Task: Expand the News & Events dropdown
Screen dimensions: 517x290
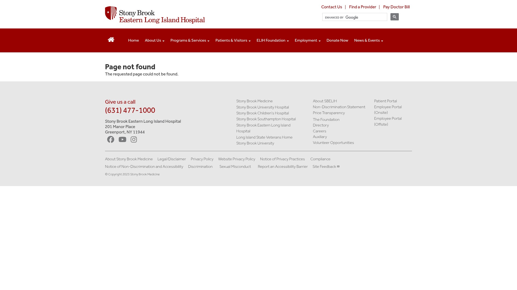Action: point(368,40)
